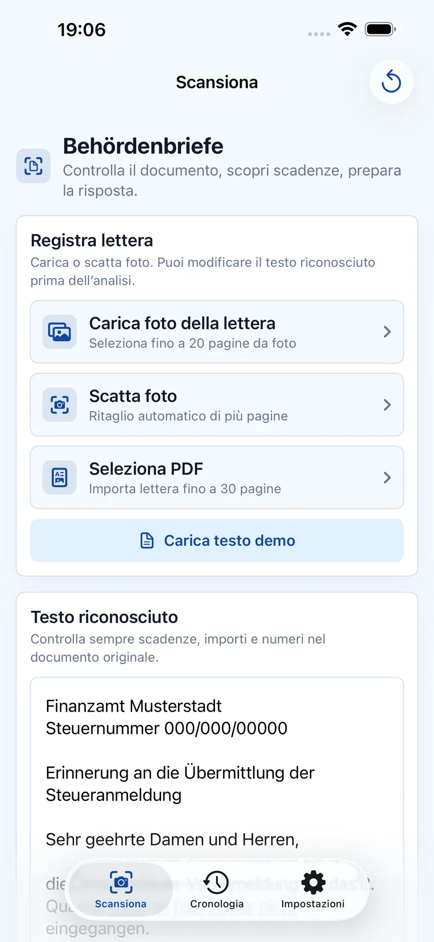Tap the circular reset arrow icon
The width and height of the screenshot is (434, 942).
(x=391, y=82)
